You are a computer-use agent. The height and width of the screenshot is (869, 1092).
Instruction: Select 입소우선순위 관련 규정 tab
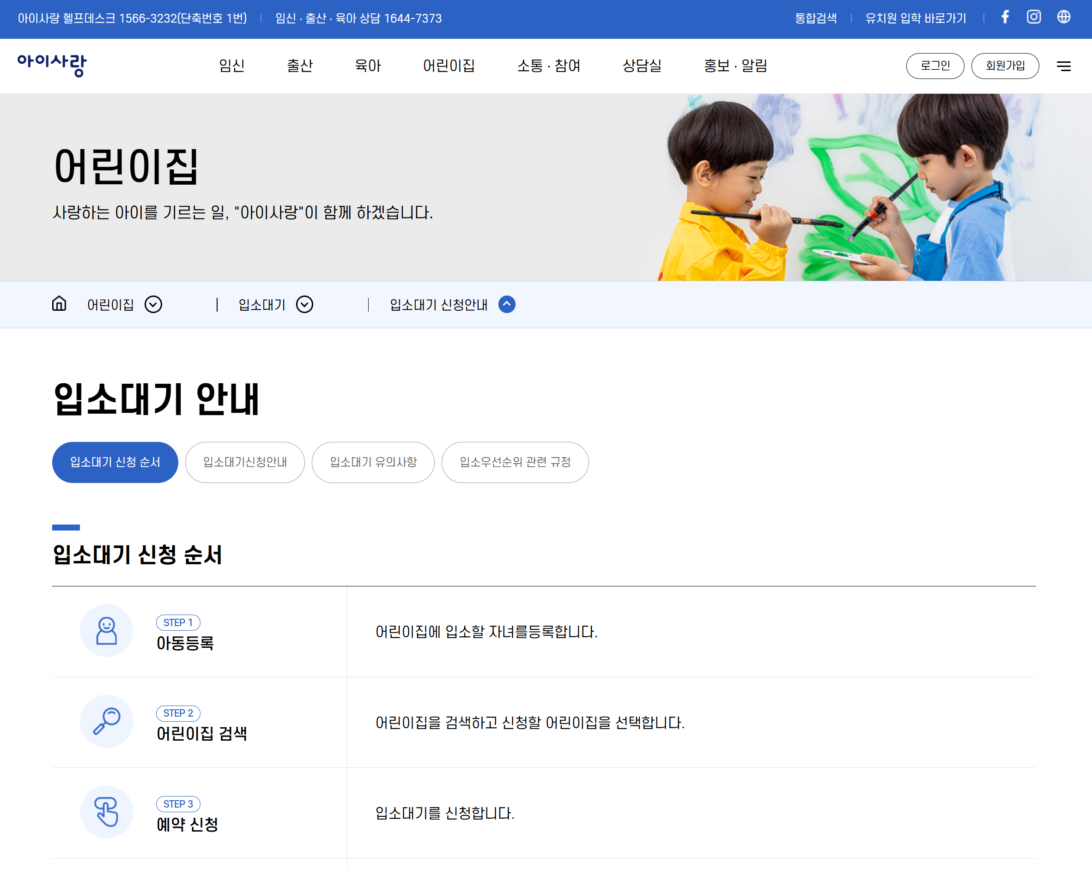tap(515, 462)
